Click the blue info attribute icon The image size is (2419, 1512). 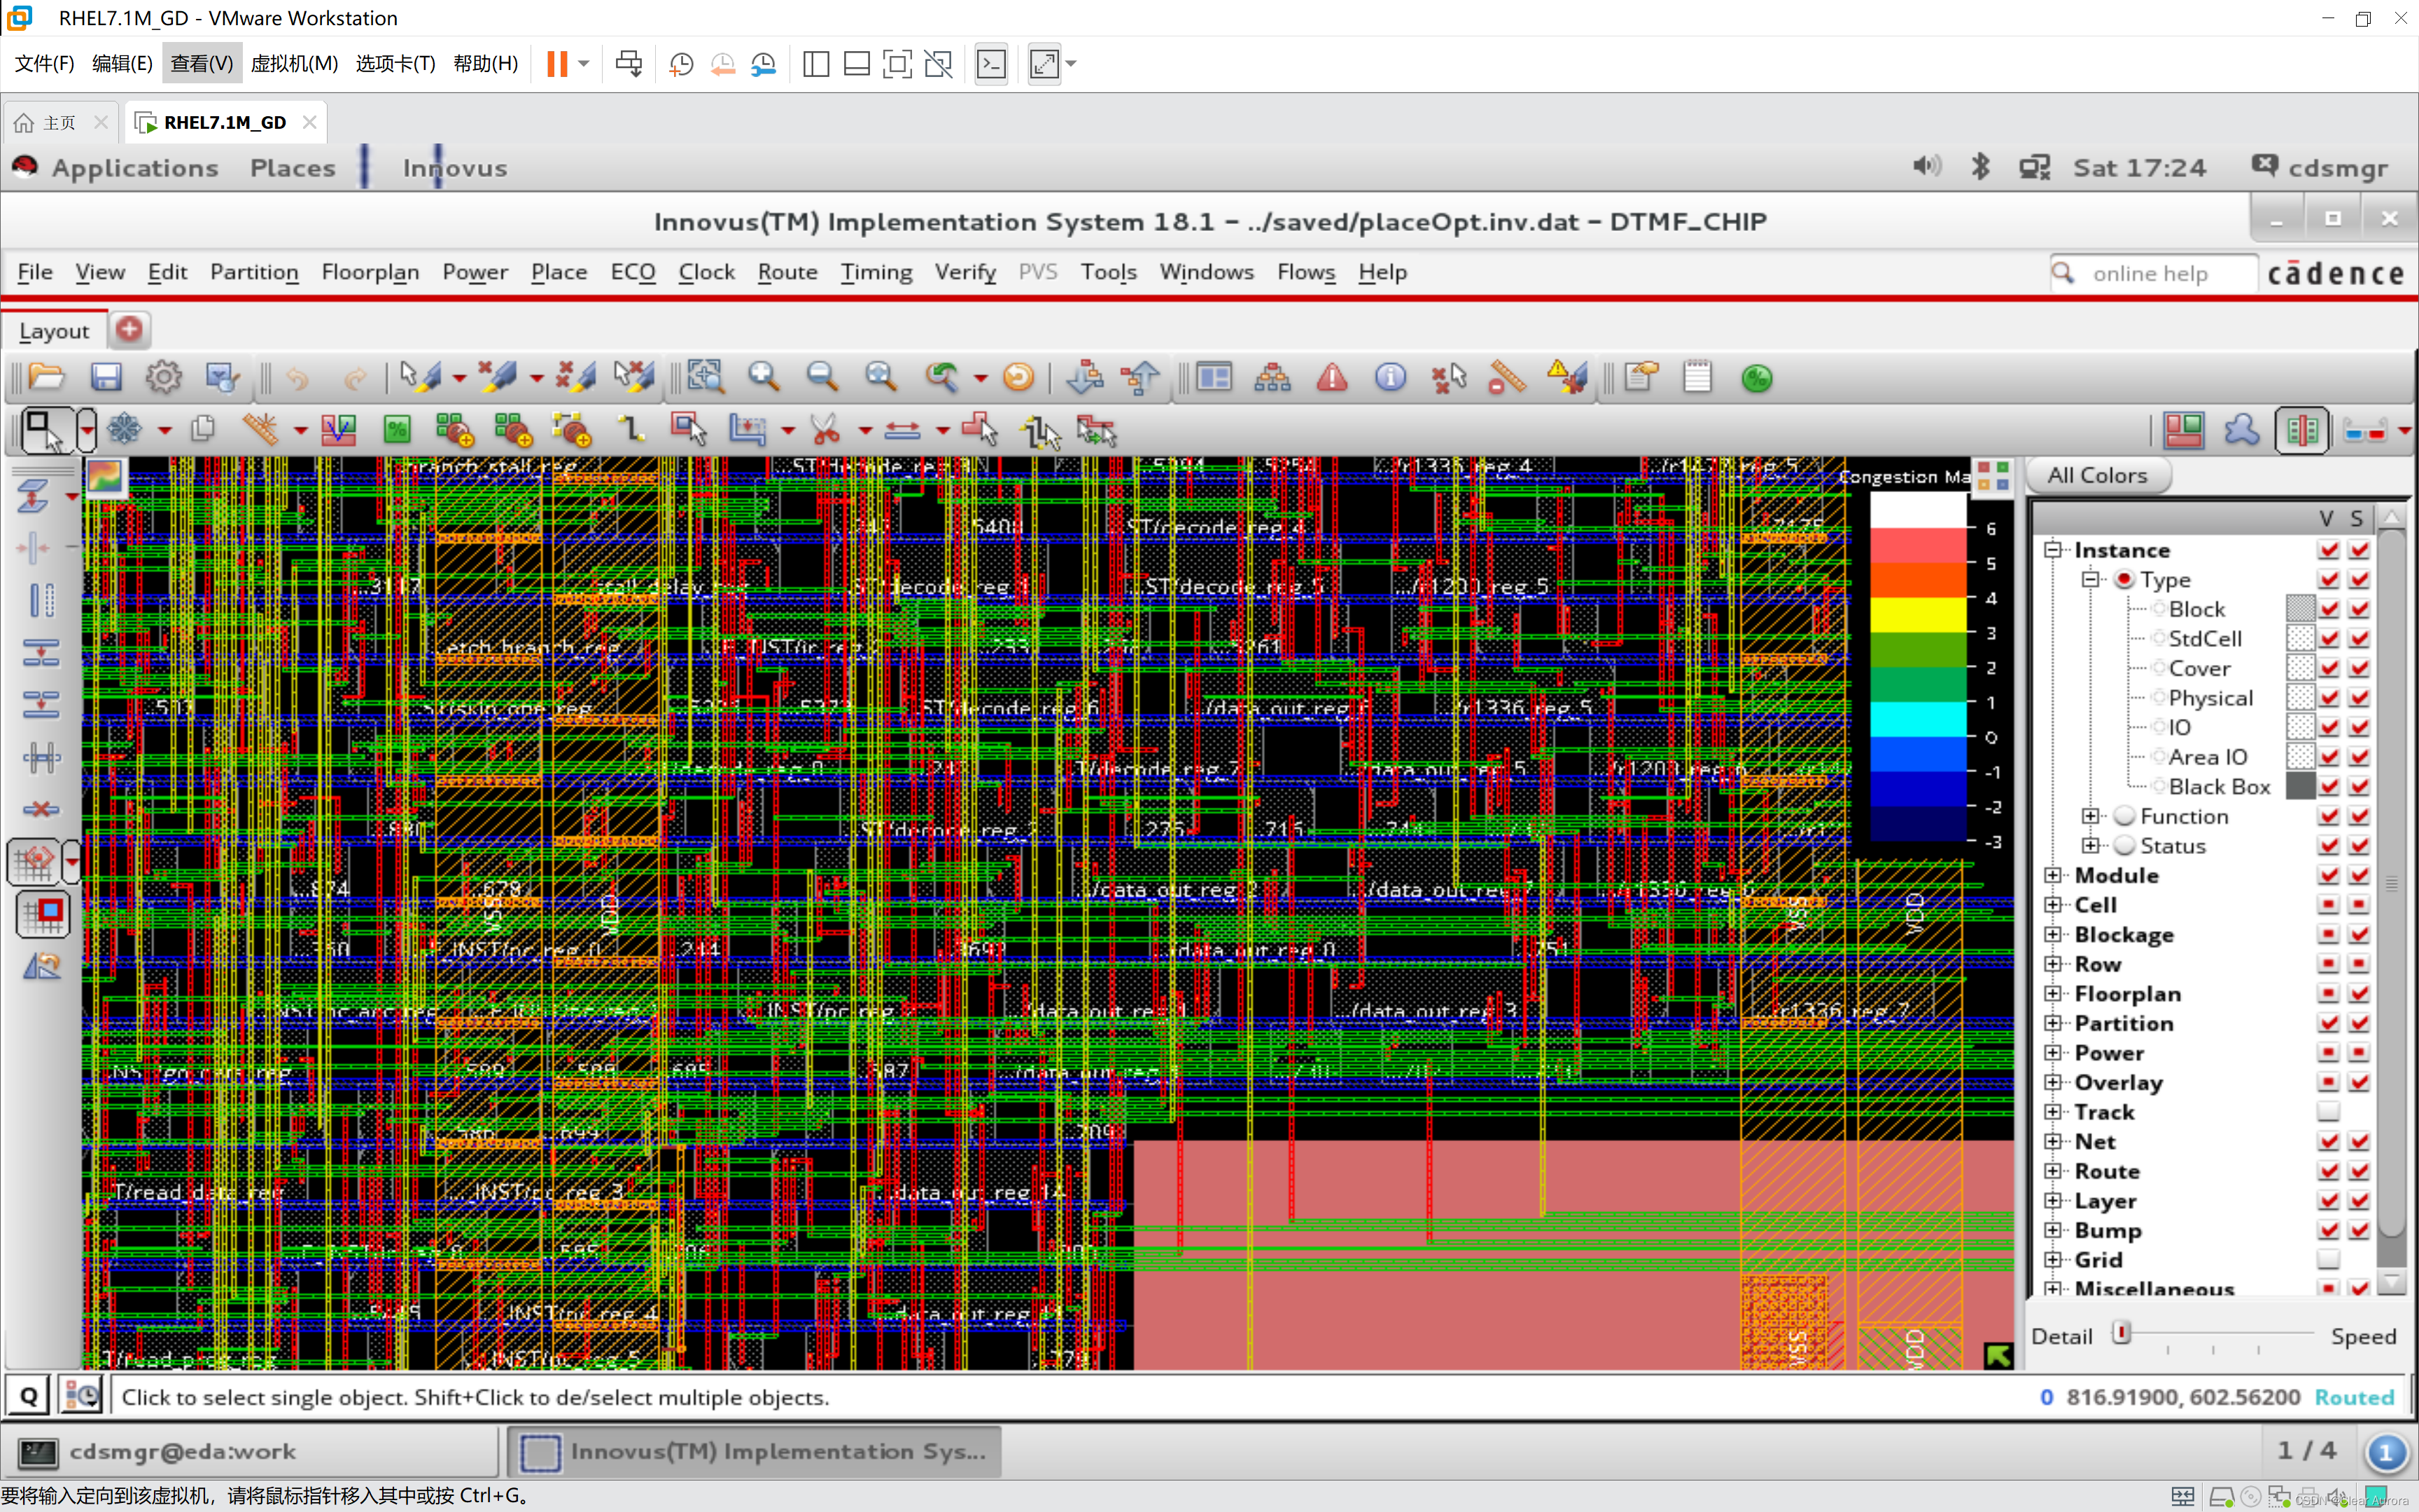pyautogui.click(x=1389, y=378)
